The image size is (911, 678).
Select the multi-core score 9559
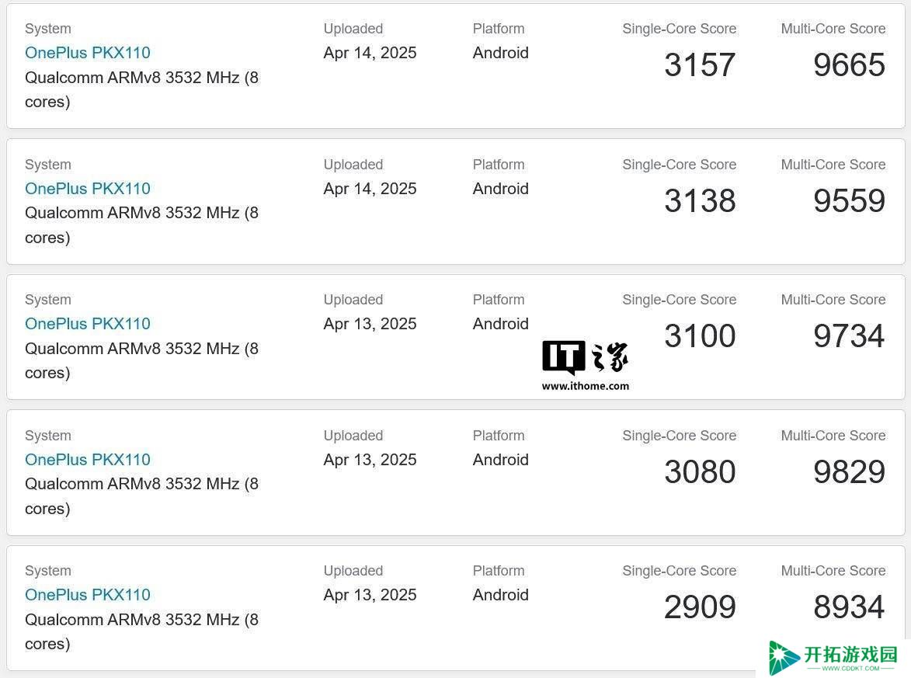click(x=849, y=200)
